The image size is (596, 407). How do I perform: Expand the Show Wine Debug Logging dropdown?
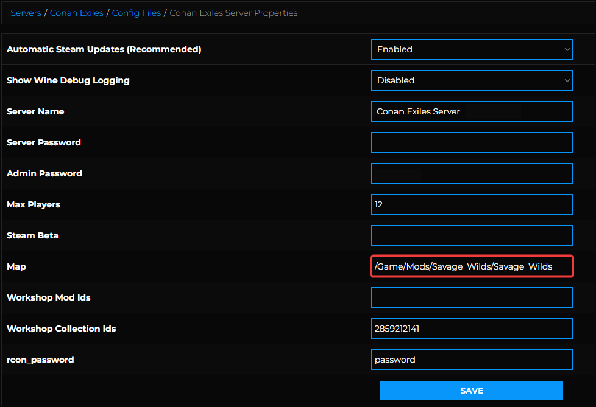click(x=471, y=80)
